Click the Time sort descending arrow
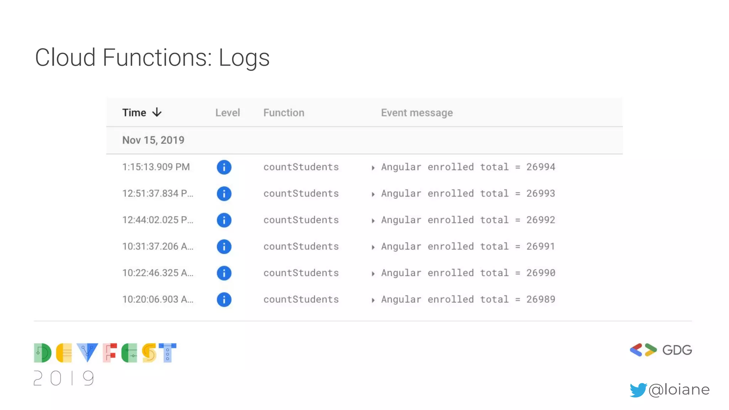The height and width of the screenshot is (410, 729). pos(157,112)
